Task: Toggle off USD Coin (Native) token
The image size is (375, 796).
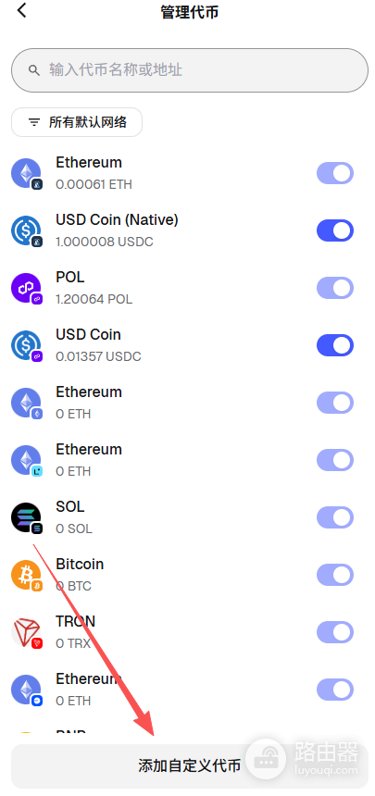Action: point(335,230)
